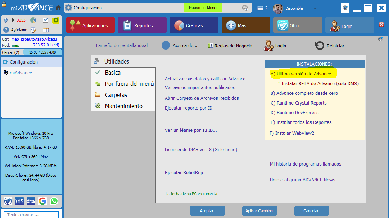The height and width of the screenshot is (218, 389).
Task: Select the Mantenimiento tab
Action: [123, 106]
